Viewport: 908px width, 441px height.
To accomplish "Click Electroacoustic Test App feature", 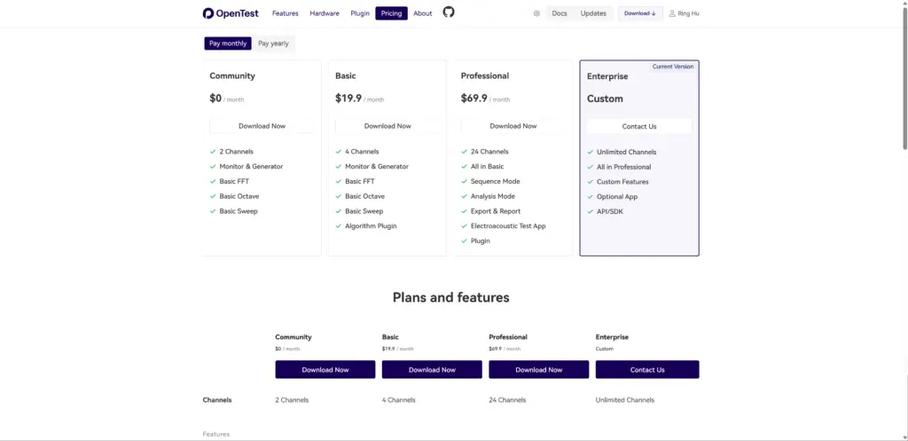I will (x=508, y=226).
